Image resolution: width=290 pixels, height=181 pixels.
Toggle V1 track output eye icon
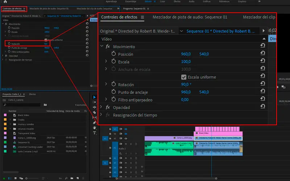125,138
